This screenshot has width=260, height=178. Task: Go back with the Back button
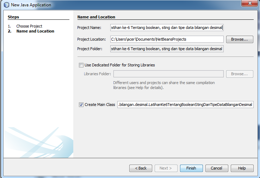click(141, 168)
